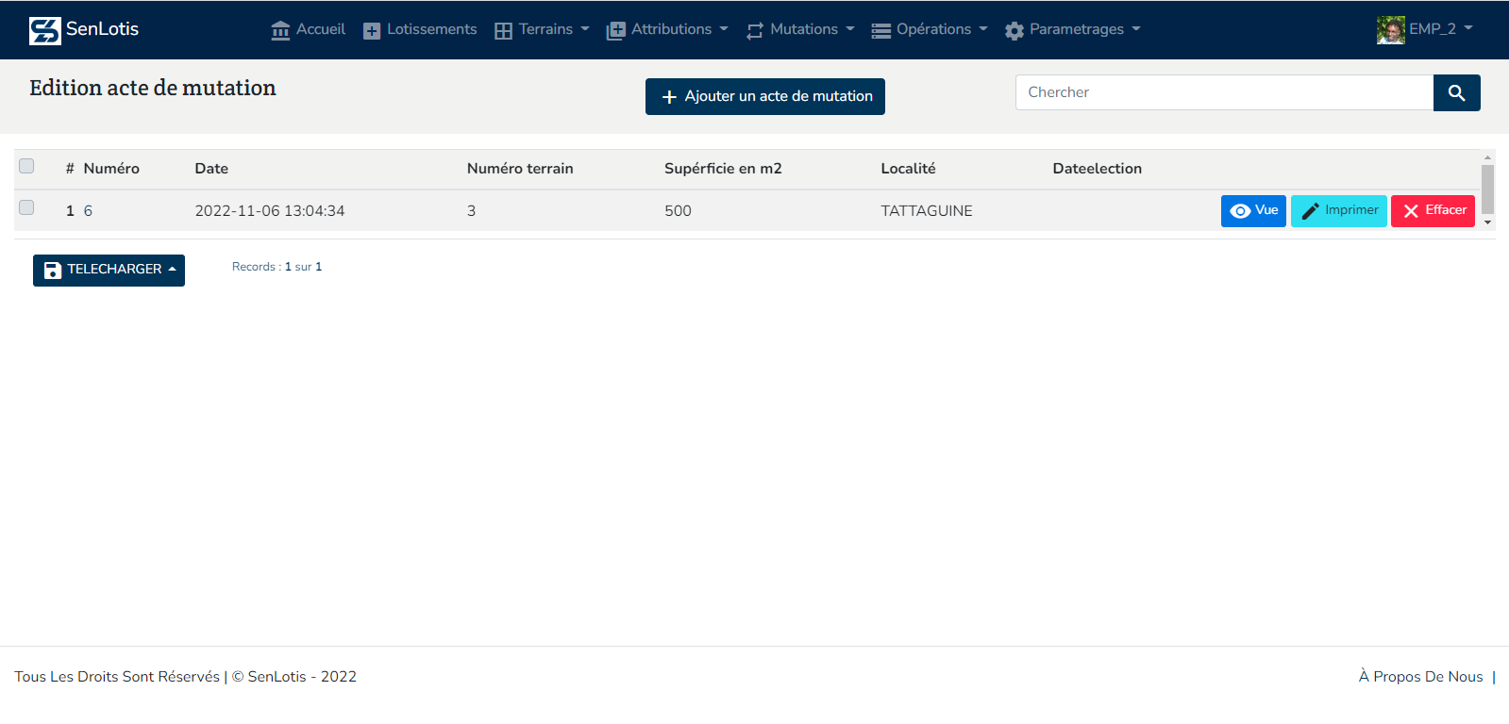Tick the select-all checkbox in table header

pyautogui.click(x=26, y=166)
